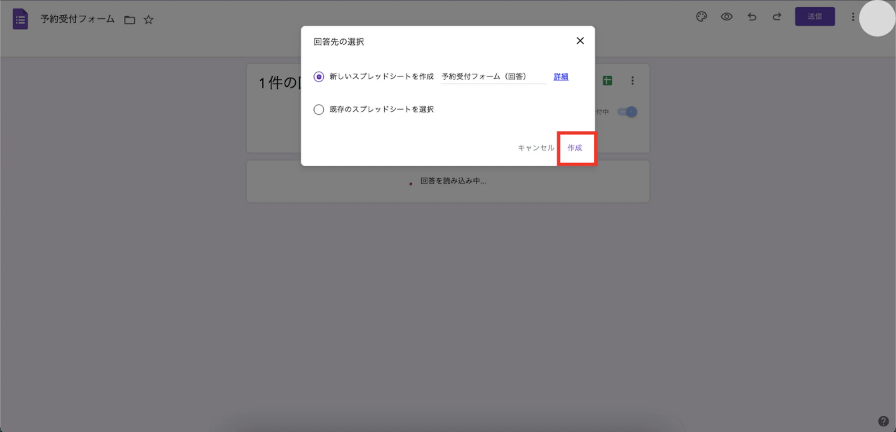Open the form preview eye icon
This screenshot has width=896, height=432.
pyautogui.click(x=727, y=17)
